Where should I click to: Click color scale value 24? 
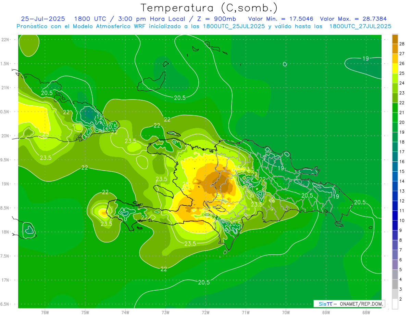pyautogui.click(x=402, y=83)
